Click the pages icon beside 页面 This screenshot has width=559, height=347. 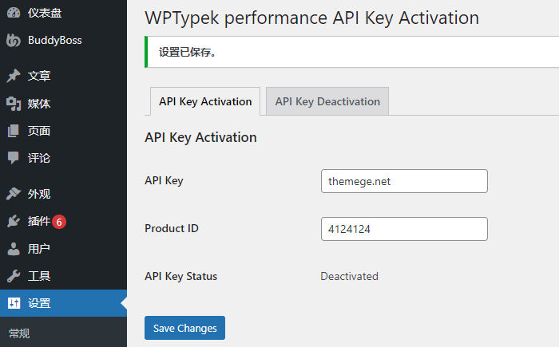(14, 131)
